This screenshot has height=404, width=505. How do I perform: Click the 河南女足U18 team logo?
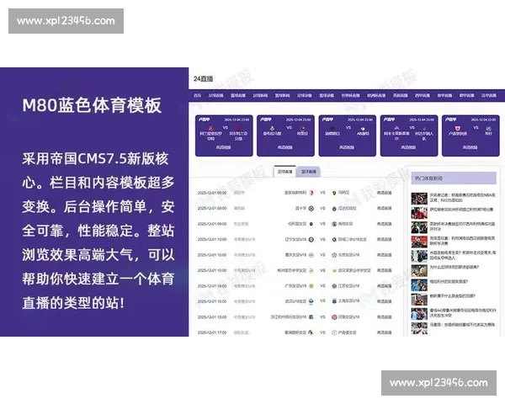pyautogui.click(x=334, y=317)
